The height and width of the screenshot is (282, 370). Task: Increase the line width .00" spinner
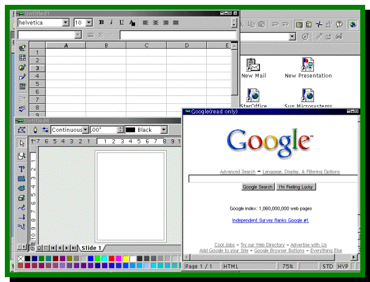point(120,128)
